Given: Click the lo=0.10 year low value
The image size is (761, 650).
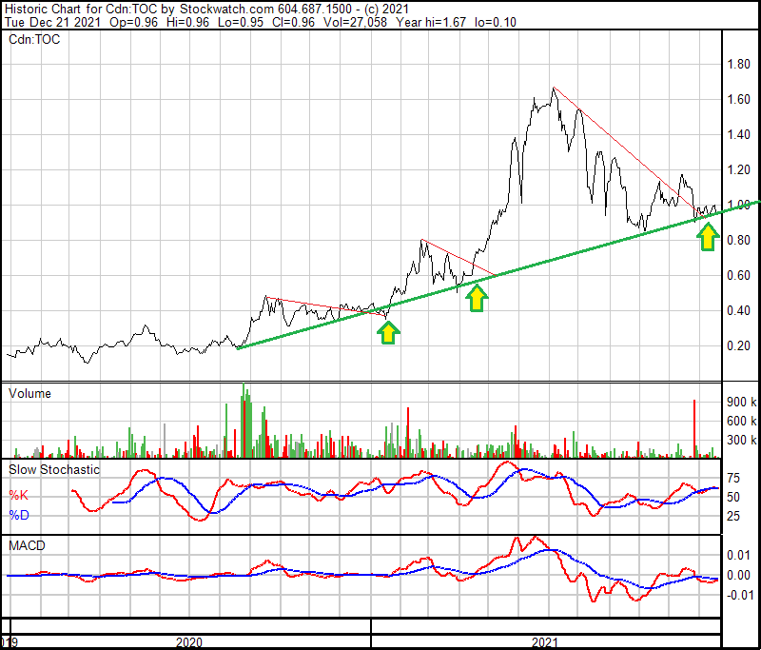Looking at the screenshot, I should click(496, 22).
